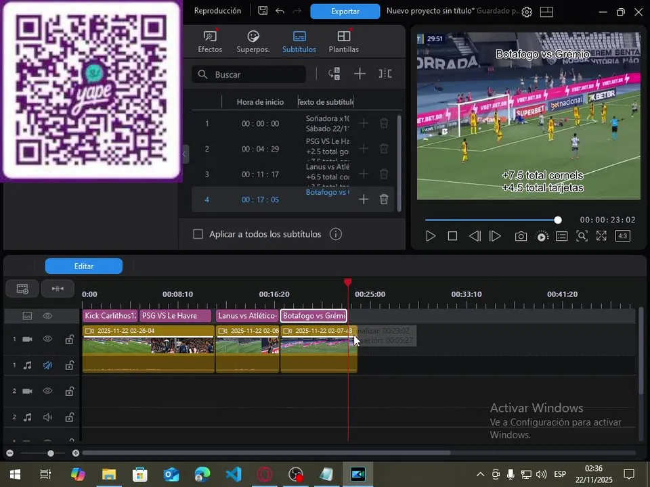Check Aplicar a todos los subtítulos
The height and width of the screenshot is (487, 650).
point(198,235)
